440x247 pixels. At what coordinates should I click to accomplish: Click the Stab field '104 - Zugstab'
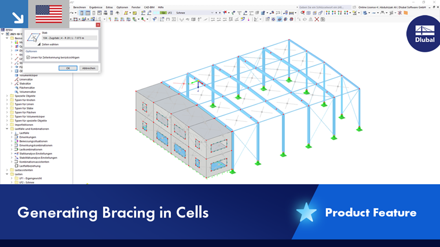pos(69,38)
